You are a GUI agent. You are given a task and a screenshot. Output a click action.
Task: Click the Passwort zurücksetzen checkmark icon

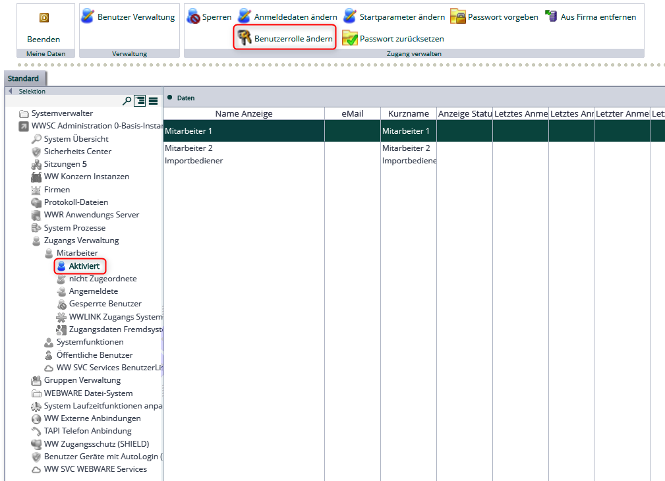coord(350,39)
